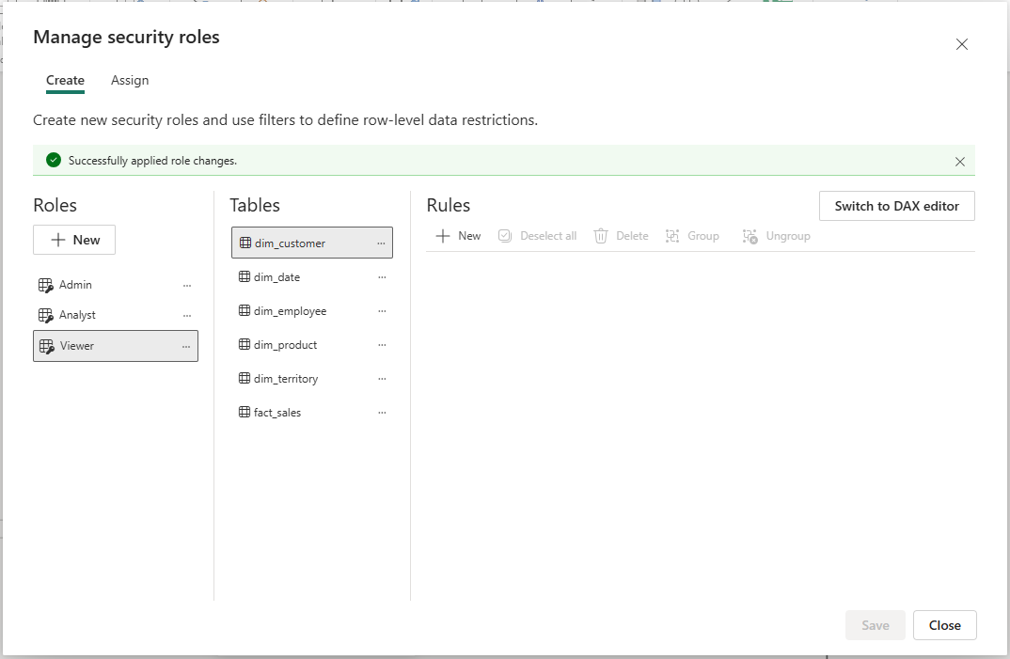The width and height of the screenshot is (1010, 659).
Task: Select the Viewer role
Action: coord(116,346)
